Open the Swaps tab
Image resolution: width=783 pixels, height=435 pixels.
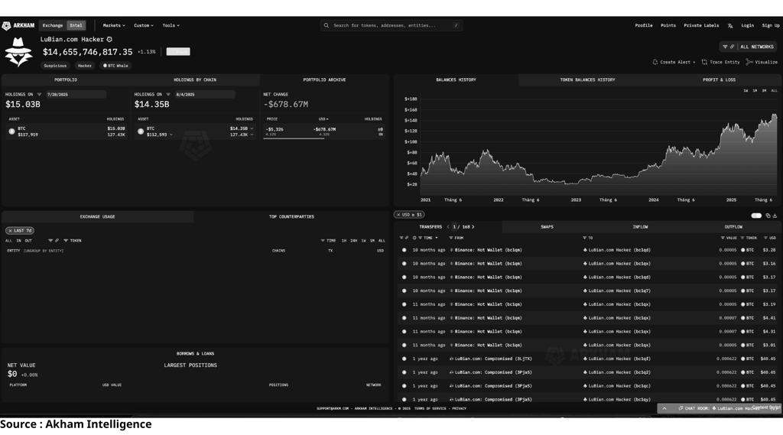[x=547, y=227]
